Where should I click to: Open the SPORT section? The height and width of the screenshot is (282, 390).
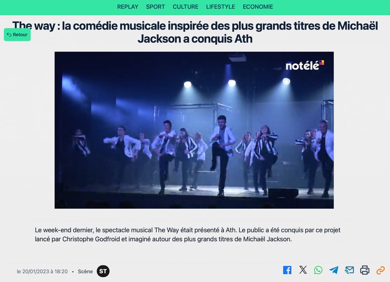(x=155, y=7)
